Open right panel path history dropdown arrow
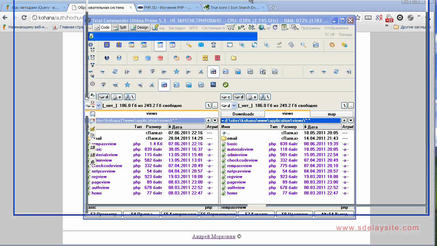The image size is (437, 246). [x=351, y=120]
